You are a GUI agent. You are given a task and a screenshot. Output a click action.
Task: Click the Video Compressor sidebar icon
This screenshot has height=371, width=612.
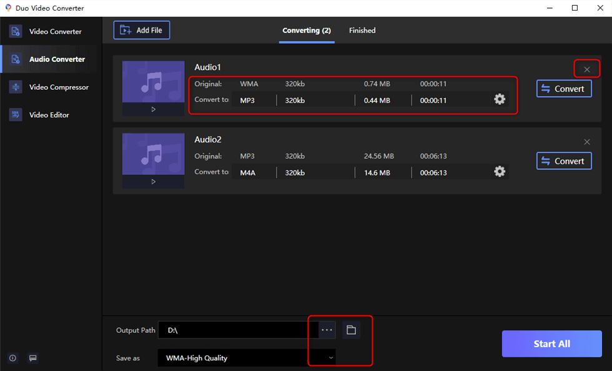click(16, 87)
